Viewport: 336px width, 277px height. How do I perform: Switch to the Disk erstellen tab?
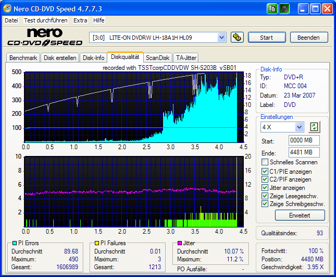60,58
